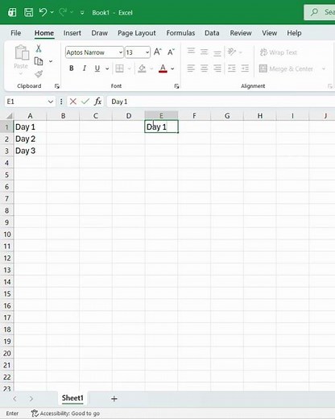The image size is (335, 419).
Task: Select Bottom Align icon
Action: point(217,53)
